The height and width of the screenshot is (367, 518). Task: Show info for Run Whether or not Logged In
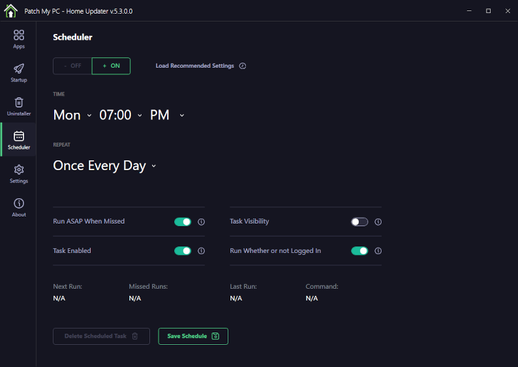point(378,251)
